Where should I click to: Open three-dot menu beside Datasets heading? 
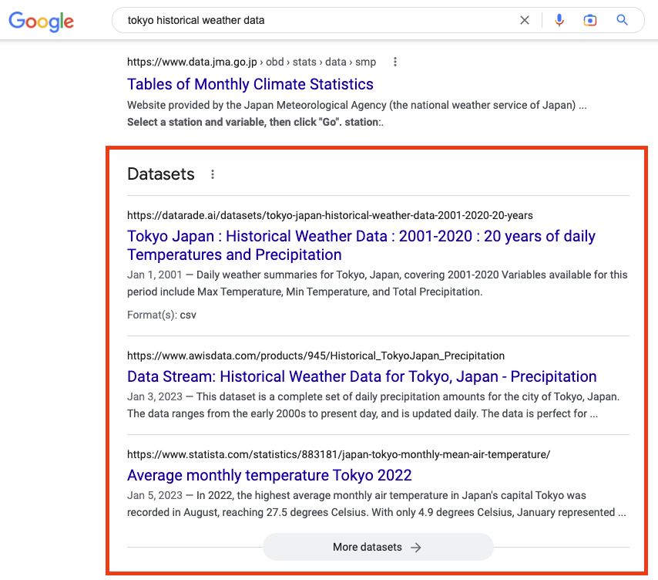213,174
